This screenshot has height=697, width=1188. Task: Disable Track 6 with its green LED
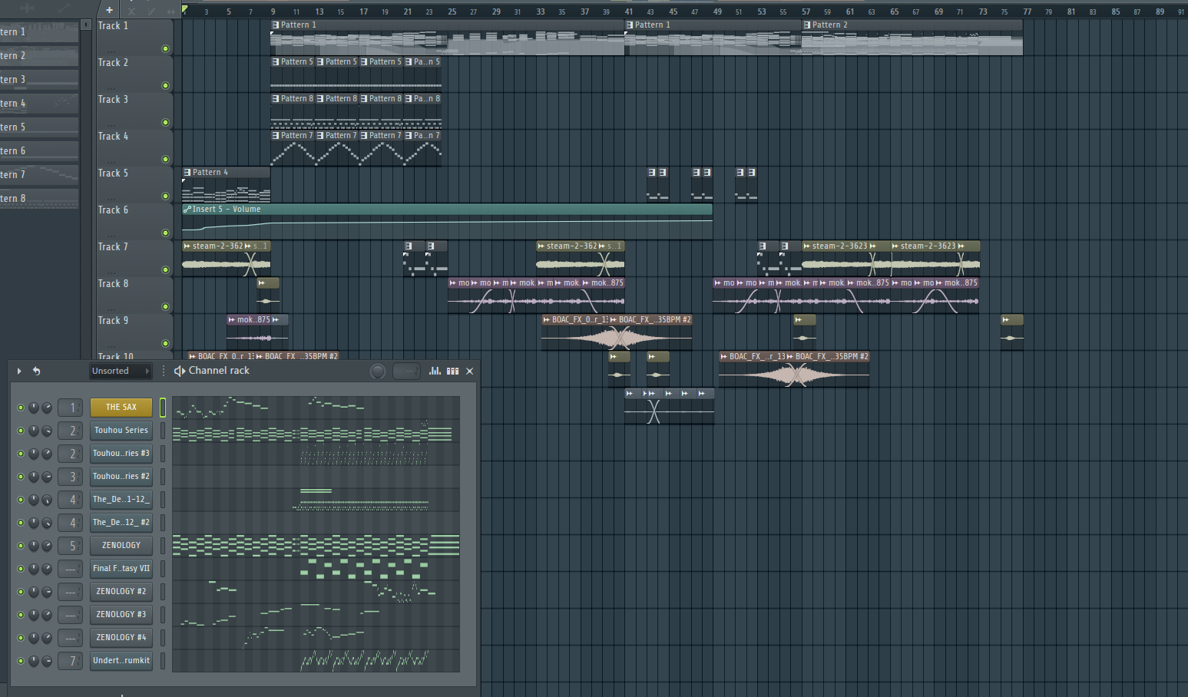coord(165,233)
